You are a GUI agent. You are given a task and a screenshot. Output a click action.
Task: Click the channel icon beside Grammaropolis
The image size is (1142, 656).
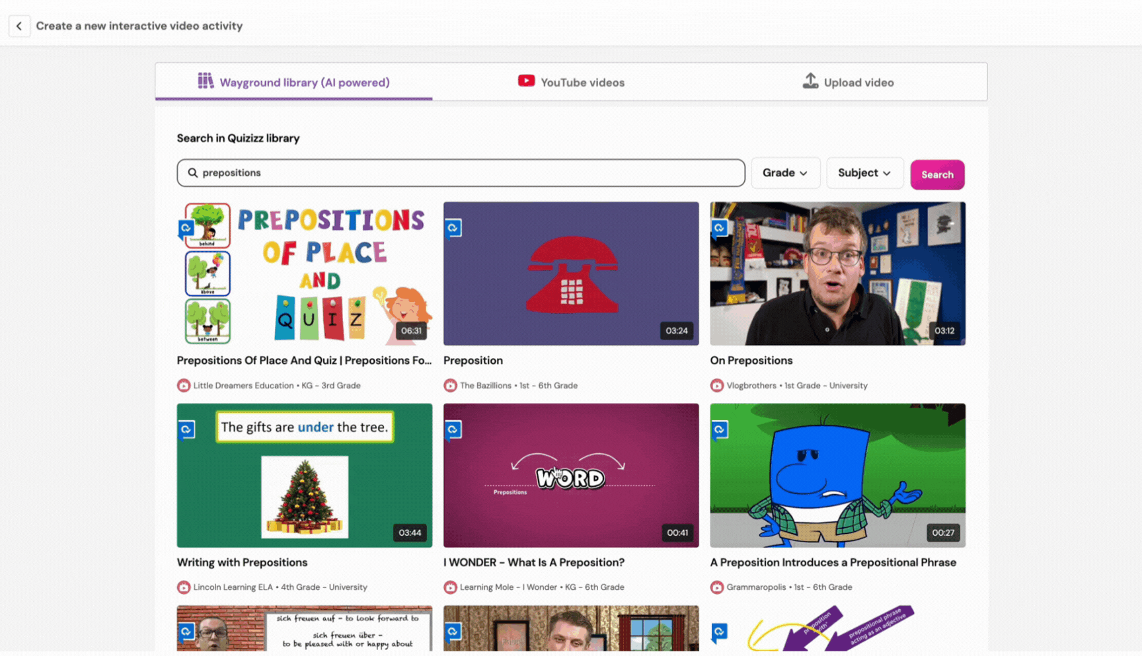(717, 587)
